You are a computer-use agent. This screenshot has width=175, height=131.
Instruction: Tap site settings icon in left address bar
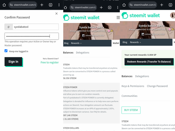[11, 5]
